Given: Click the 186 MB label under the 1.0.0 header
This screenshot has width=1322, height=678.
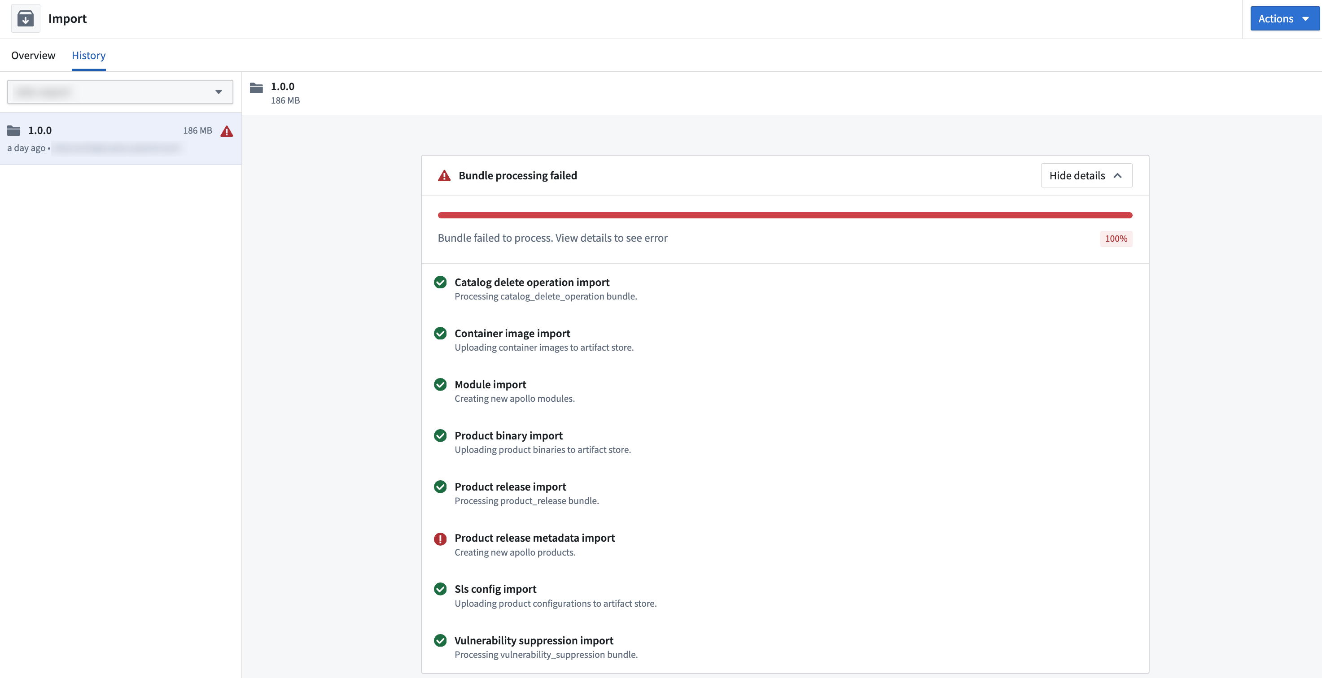Looking at the screenshot, I should [285, 100].
